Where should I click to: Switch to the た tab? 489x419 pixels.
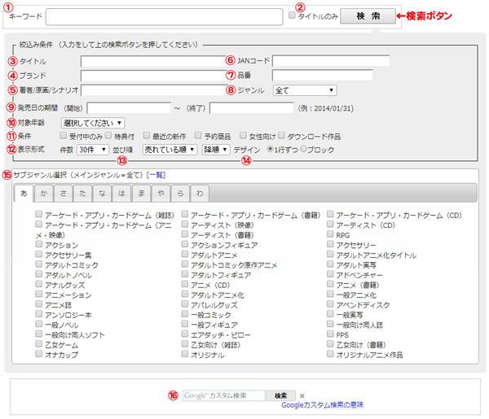pyautogui.click(x=82, y=194)
